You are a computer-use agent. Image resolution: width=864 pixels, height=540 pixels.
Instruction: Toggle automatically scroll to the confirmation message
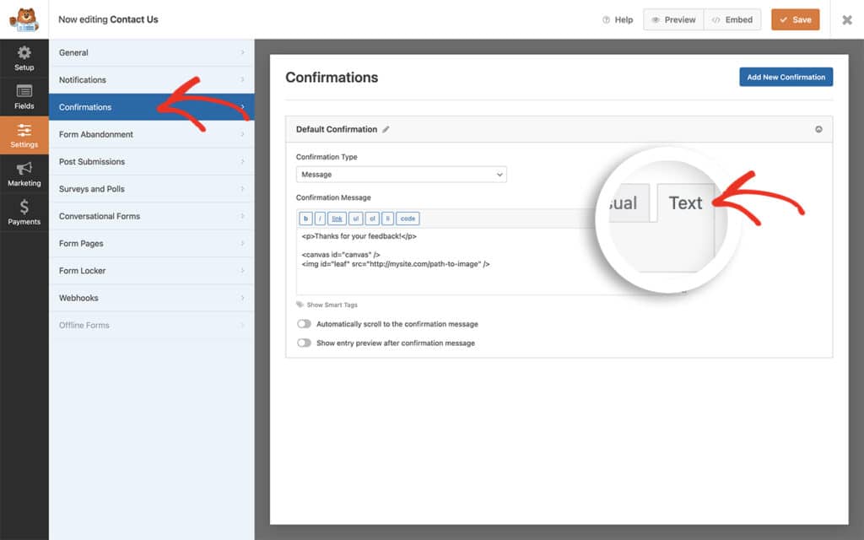point(304,324)
